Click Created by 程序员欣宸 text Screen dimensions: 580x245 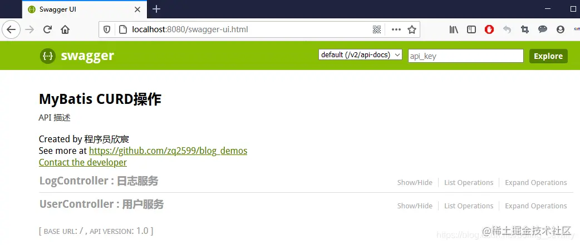click(x=83, y=139)
